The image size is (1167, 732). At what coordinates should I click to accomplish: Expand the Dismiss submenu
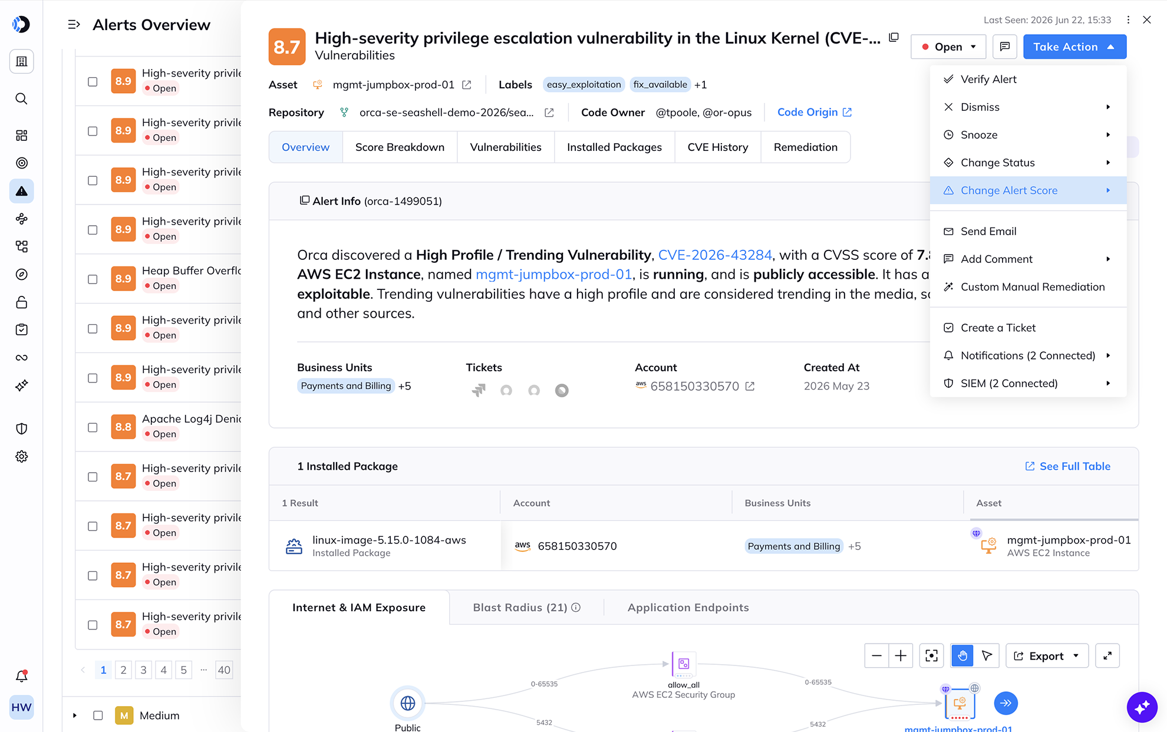click(1028, 107)
